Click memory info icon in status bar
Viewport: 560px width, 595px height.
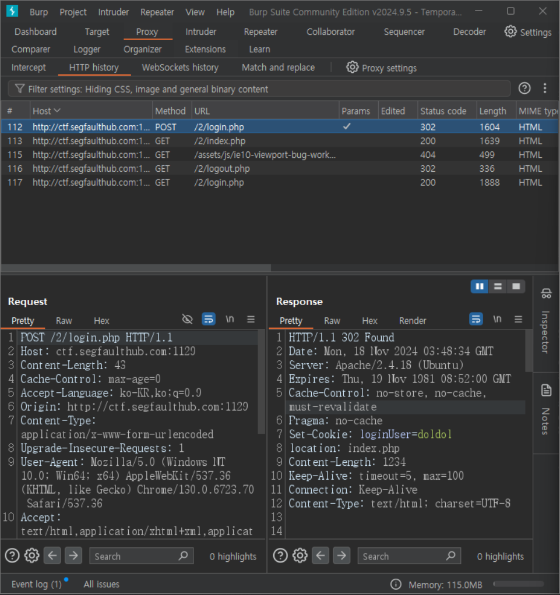pos(396,584)
